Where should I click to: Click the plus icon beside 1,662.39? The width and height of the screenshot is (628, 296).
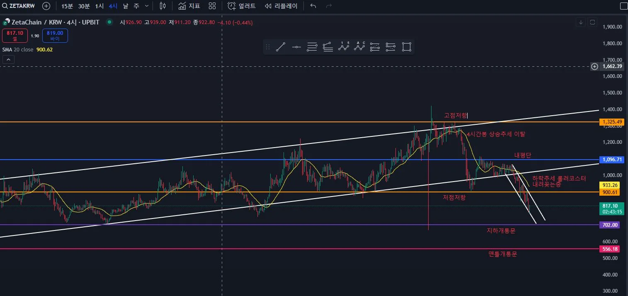(x=594, y=66)
